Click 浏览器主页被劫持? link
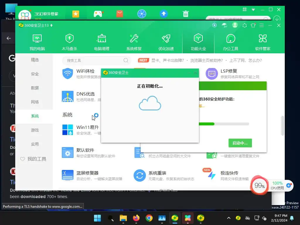 pos(207,60)
